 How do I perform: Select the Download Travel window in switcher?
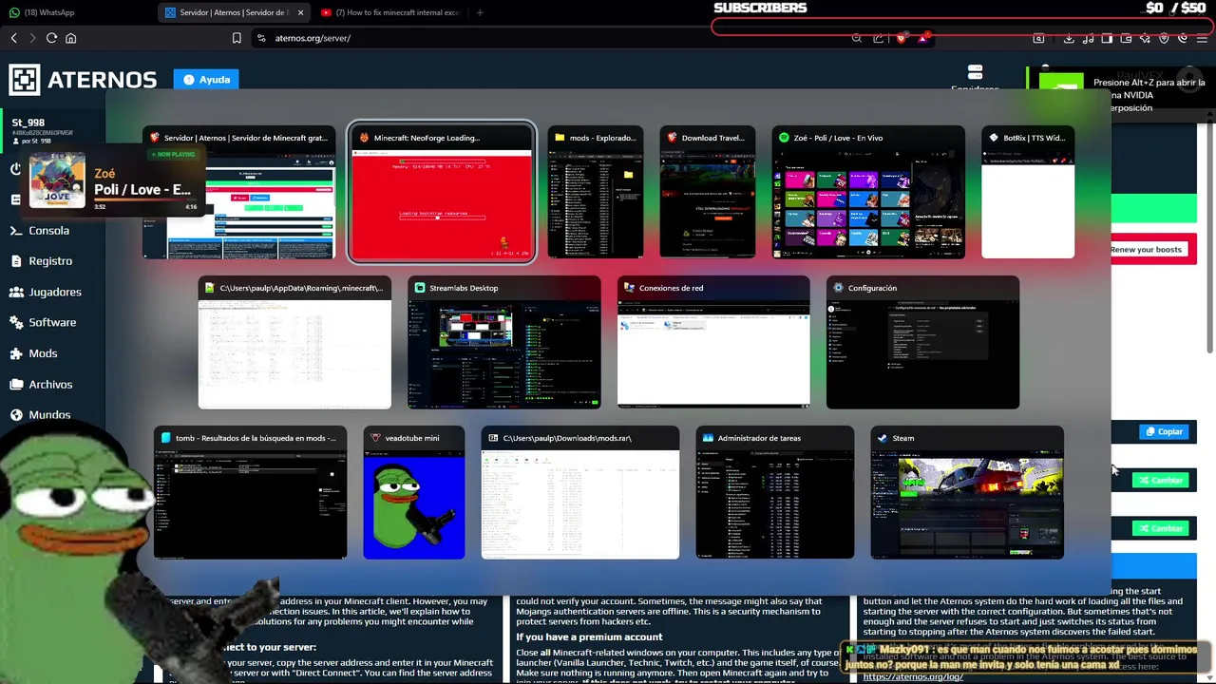[x=708, y=193]
